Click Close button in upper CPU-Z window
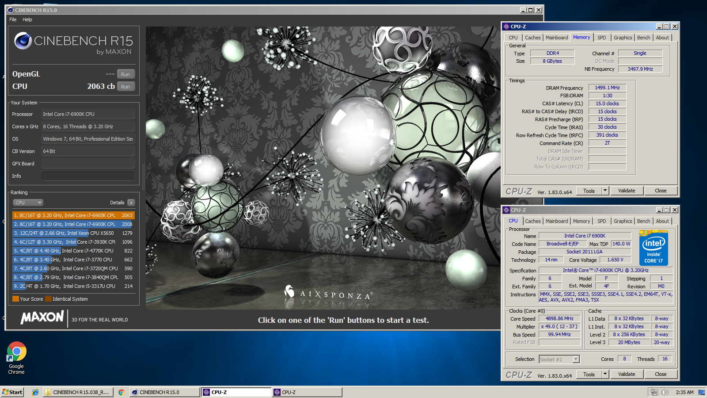 661,191
